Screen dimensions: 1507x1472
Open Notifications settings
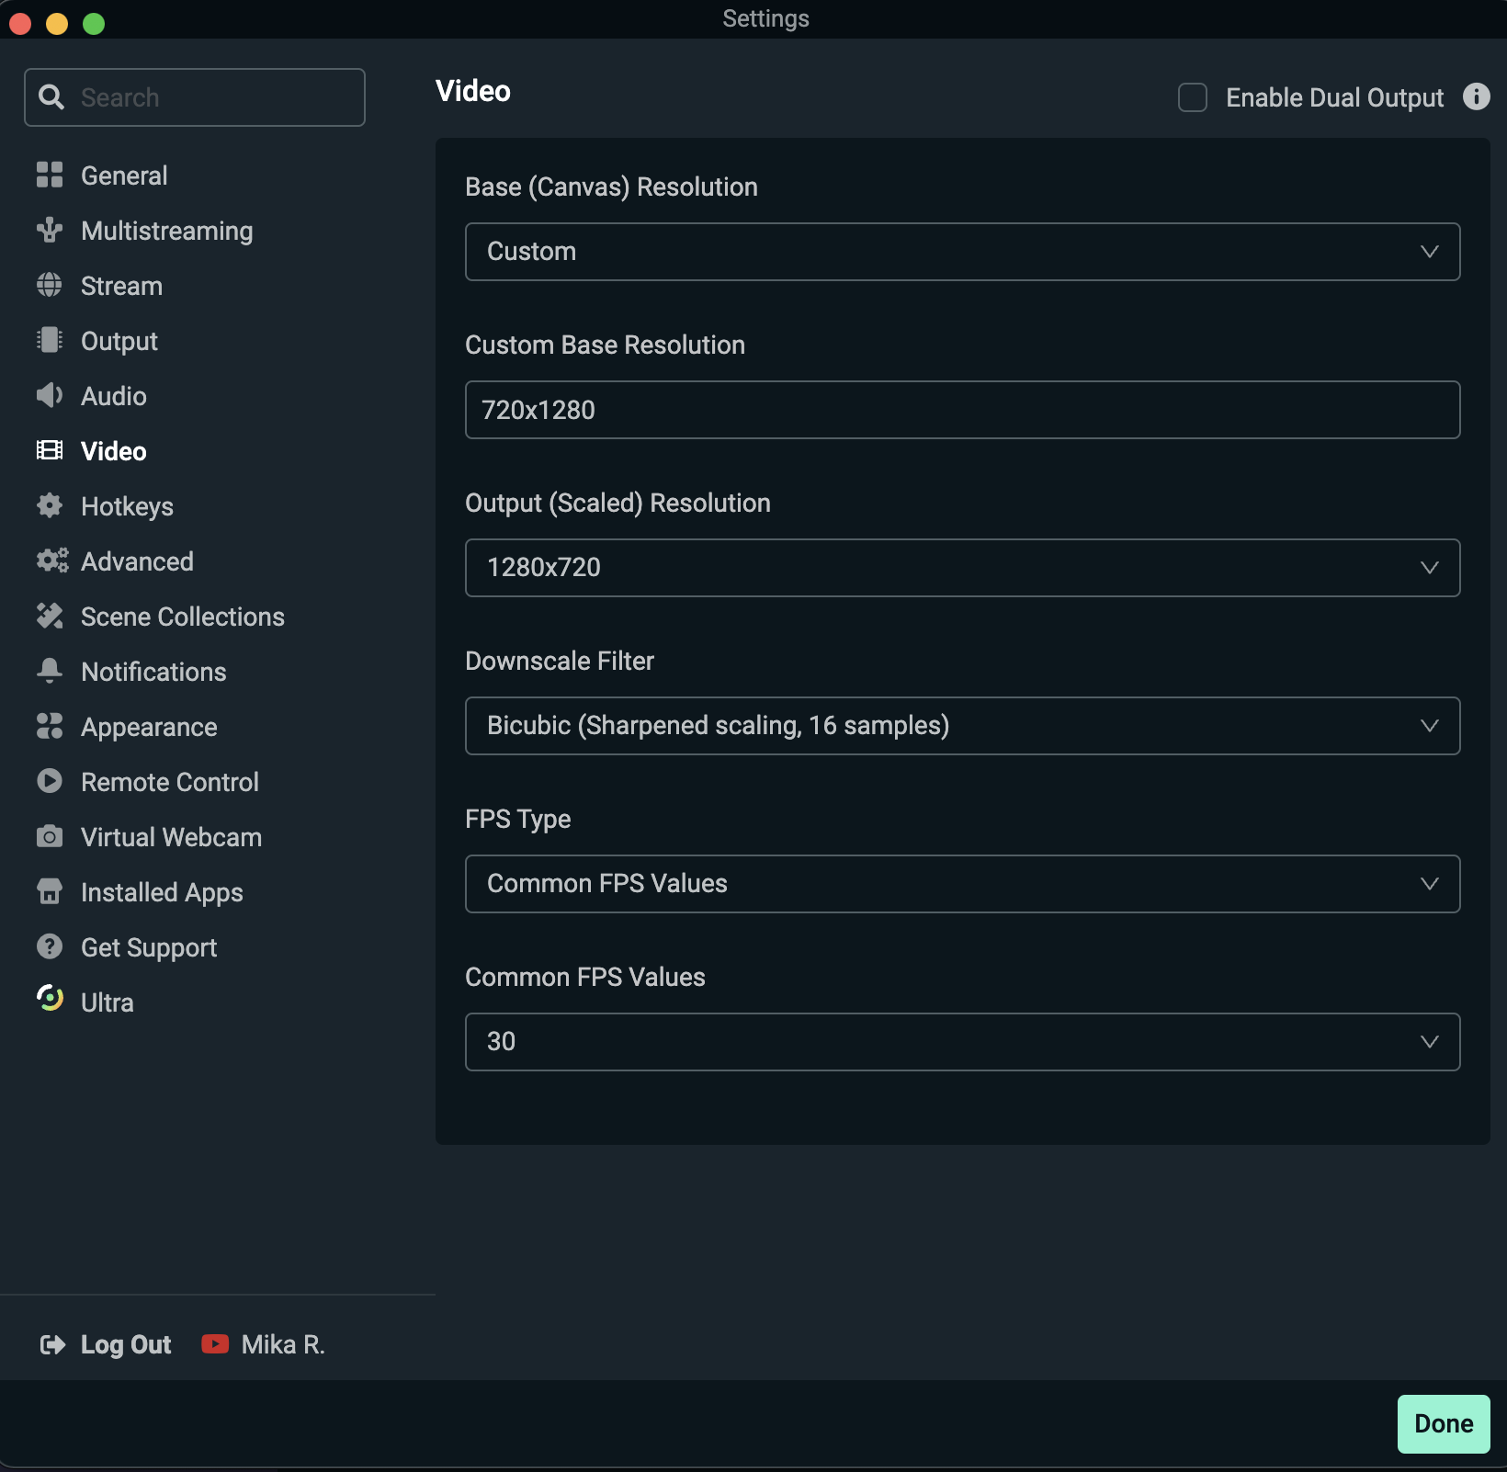153,672
